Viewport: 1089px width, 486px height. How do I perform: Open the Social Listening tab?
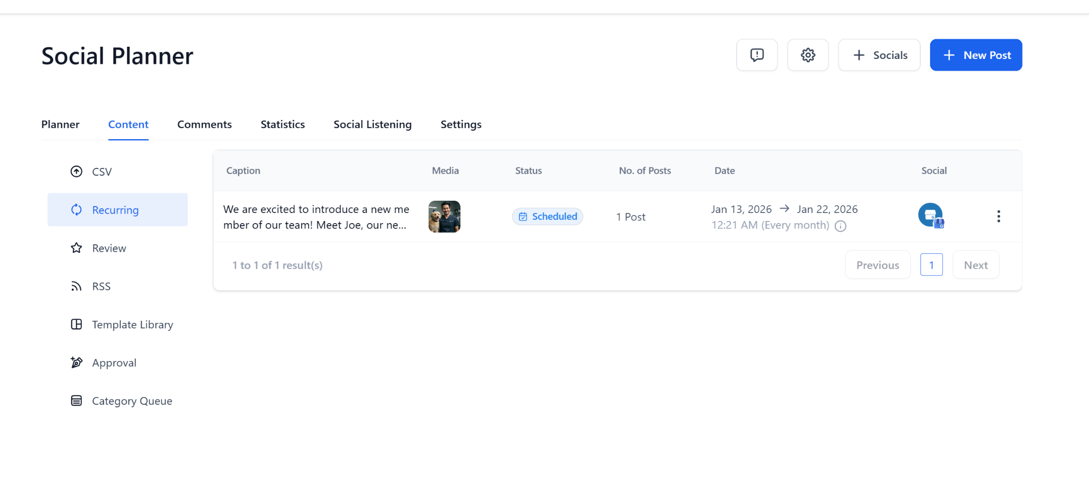pyautogui.click(x=372, y=124)
